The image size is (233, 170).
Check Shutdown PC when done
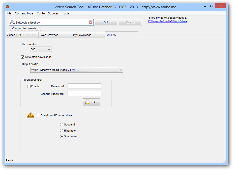click(x=38, y=115)
